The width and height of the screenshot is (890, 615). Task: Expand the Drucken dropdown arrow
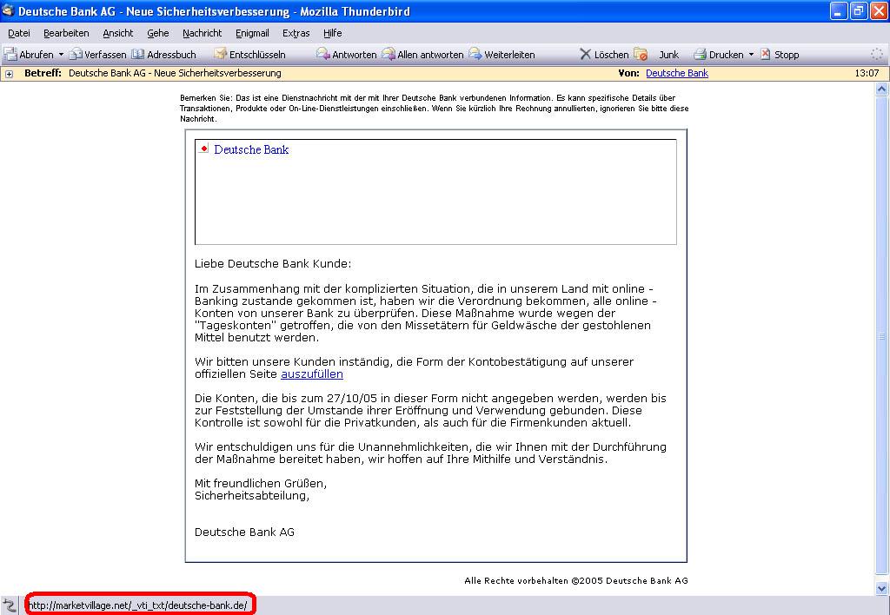point(751,55)
